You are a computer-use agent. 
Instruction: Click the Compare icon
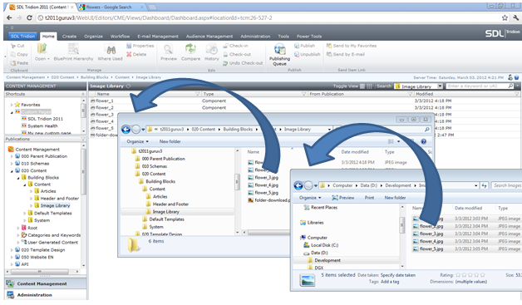coord(190,49)
